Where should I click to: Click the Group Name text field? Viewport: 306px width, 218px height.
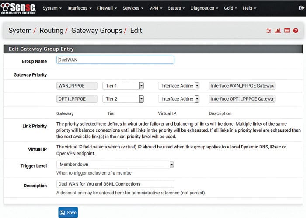click(115, 60)
